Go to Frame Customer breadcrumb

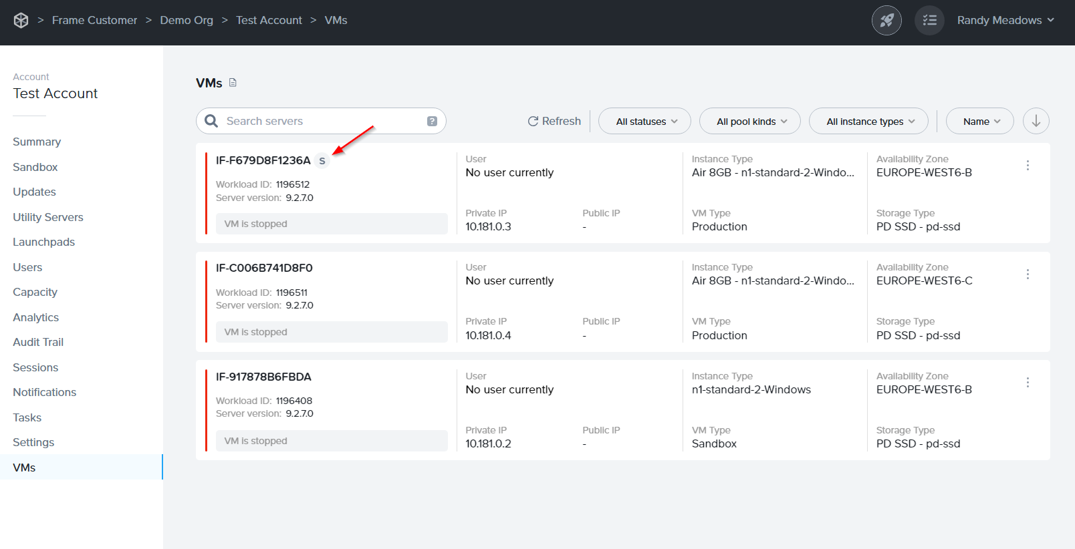click(94, 20)
